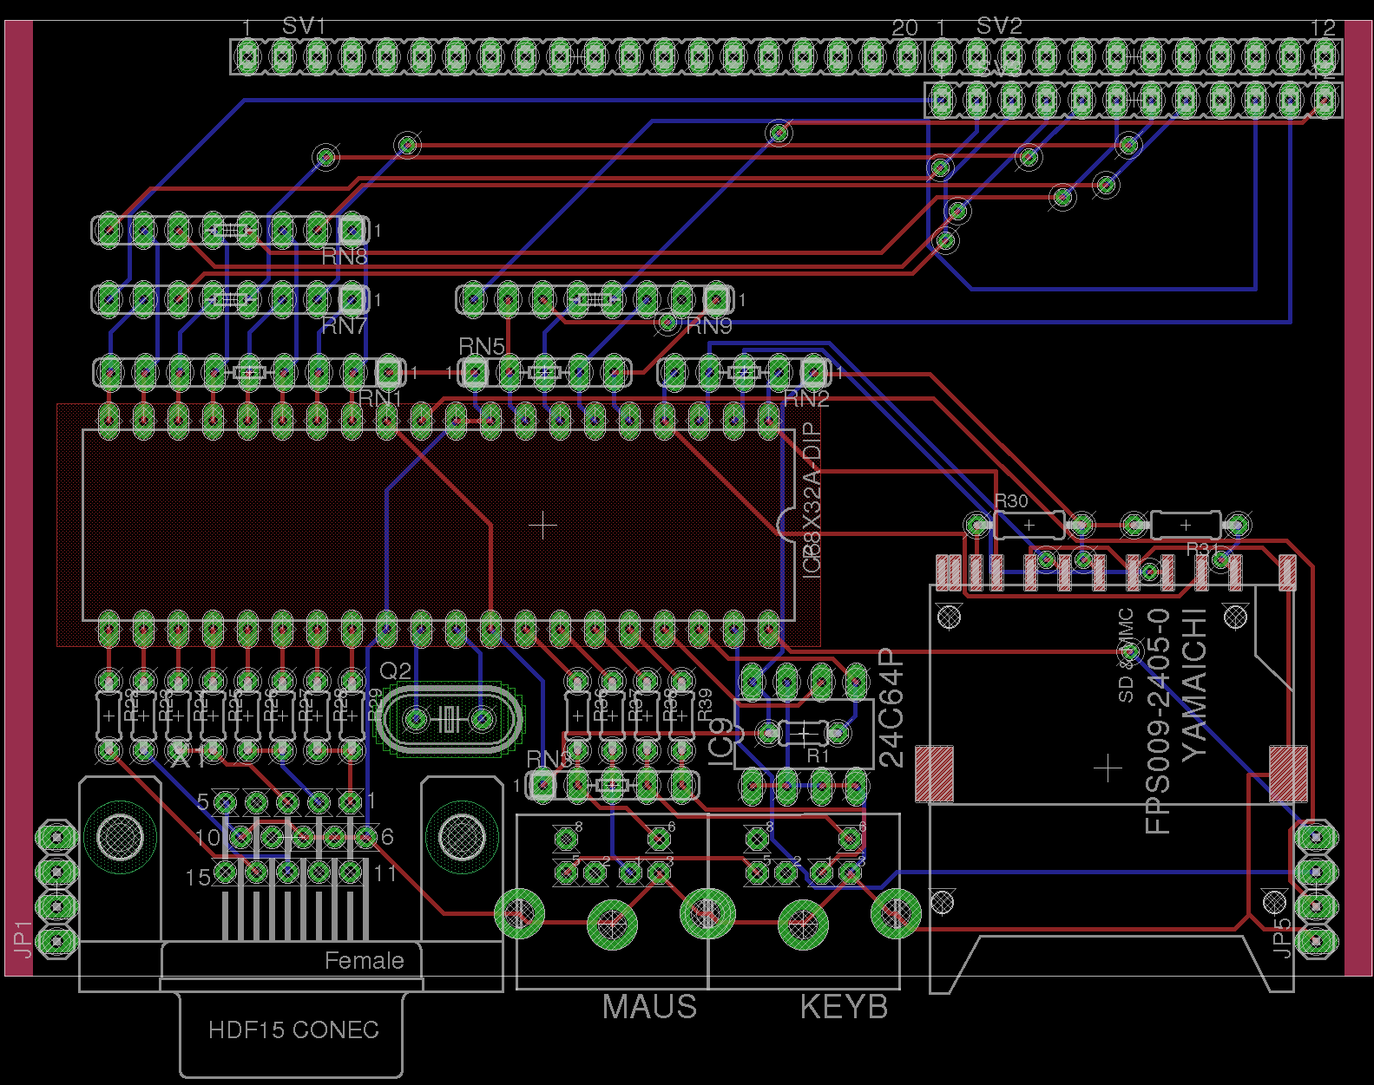Click the right mounting hole of the HDF15 connector

462,836
